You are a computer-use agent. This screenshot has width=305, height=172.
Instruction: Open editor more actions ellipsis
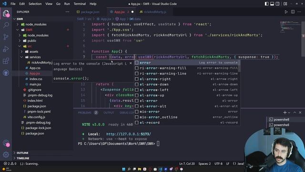click(299, 12)
